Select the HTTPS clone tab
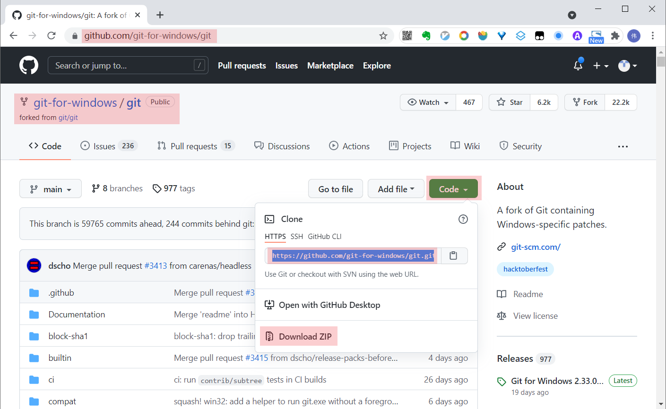This screenshot has height=409, width=666. click(x=275, y=237)
